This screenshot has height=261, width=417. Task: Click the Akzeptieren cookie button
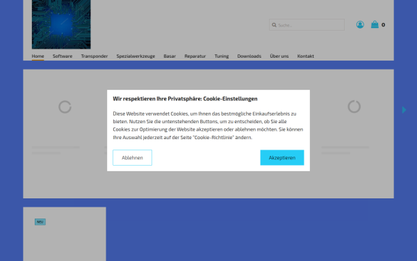282,157
